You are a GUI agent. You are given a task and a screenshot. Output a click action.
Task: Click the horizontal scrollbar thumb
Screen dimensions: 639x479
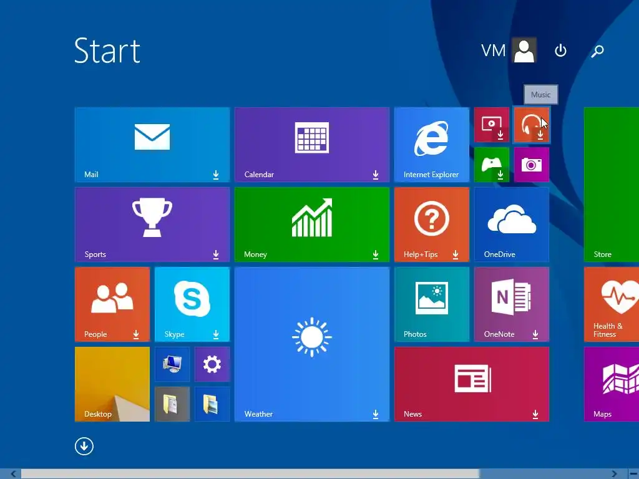pyautogui.click(x=250, y=474)
